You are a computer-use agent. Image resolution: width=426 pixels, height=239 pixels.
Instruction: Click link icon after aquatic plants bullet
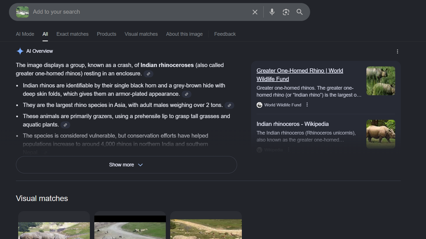click(65, 125)
